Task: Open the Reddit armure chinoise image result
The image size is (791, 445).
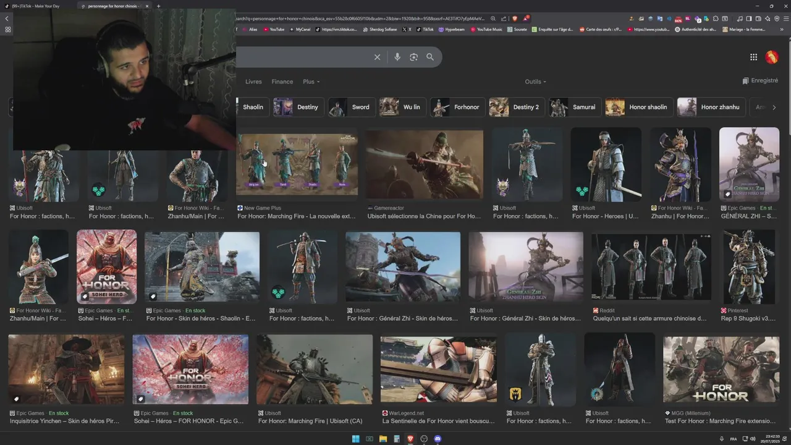Action: [651, 266]
